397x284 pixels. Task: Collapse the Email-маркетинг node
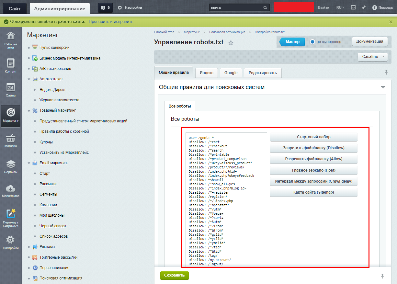(x=29, y=163)
